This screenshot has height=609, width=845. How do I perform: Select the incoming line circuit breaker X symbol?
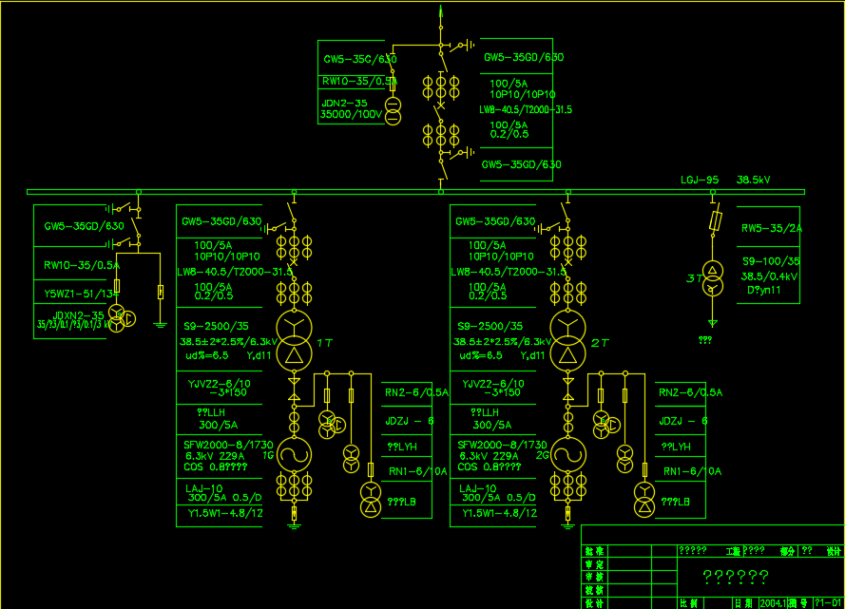[x=441, y=105]
